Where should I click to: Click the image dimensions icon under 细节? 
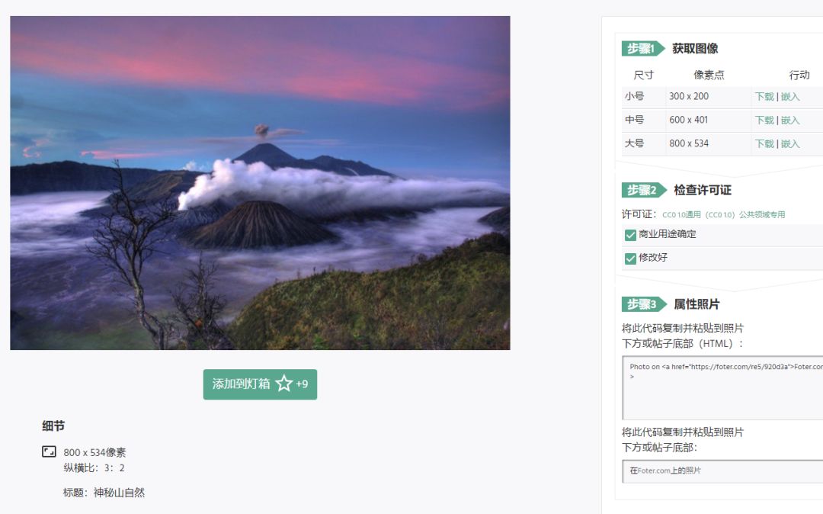point(49,451)
